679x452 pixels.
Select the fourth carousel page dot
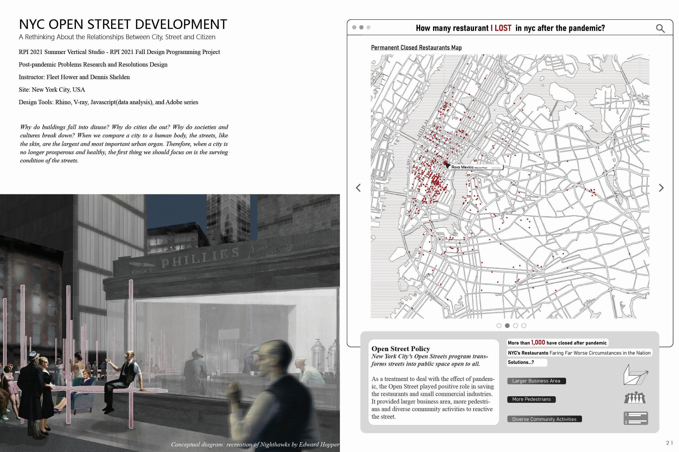(x=524, y=325)
